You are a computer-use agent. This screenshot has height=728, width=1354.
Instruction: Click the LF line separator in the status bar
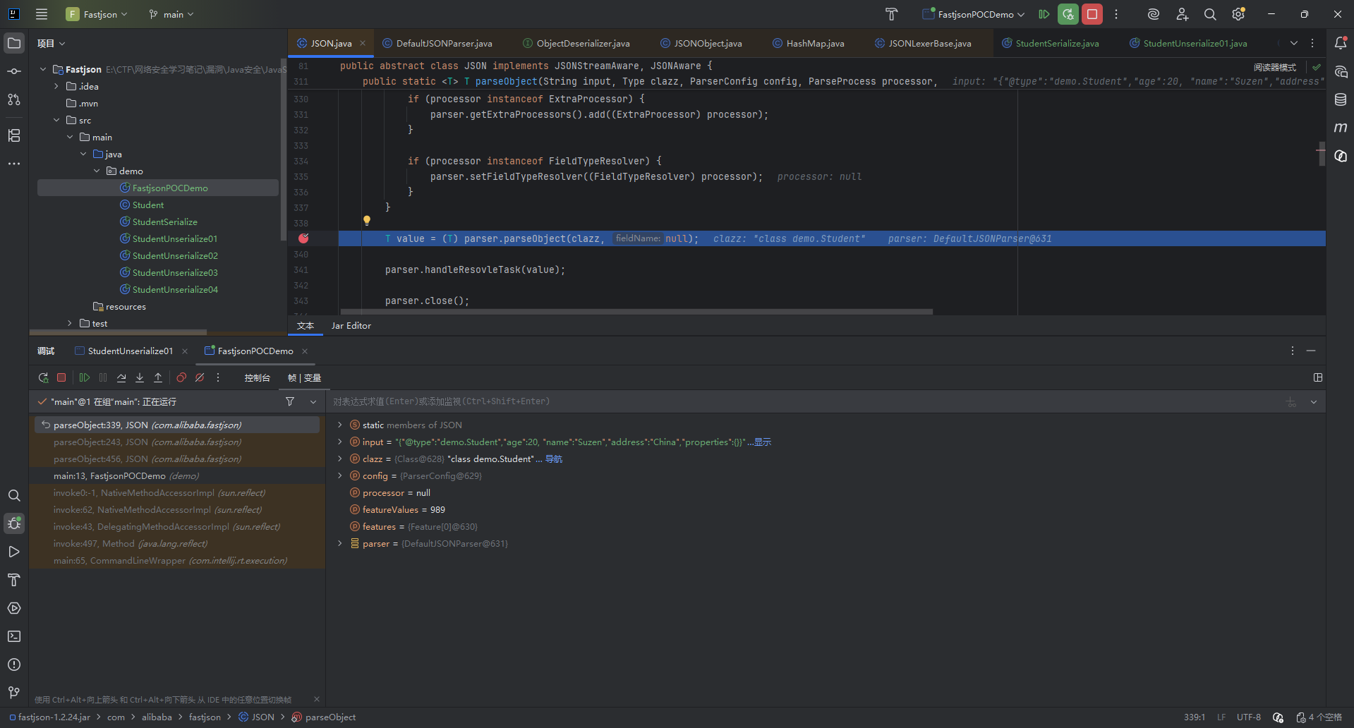click(x=1221, y=717)
